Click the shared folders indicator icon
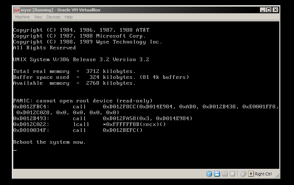Viewport: 294px width, 185px height. click(225, 174)
